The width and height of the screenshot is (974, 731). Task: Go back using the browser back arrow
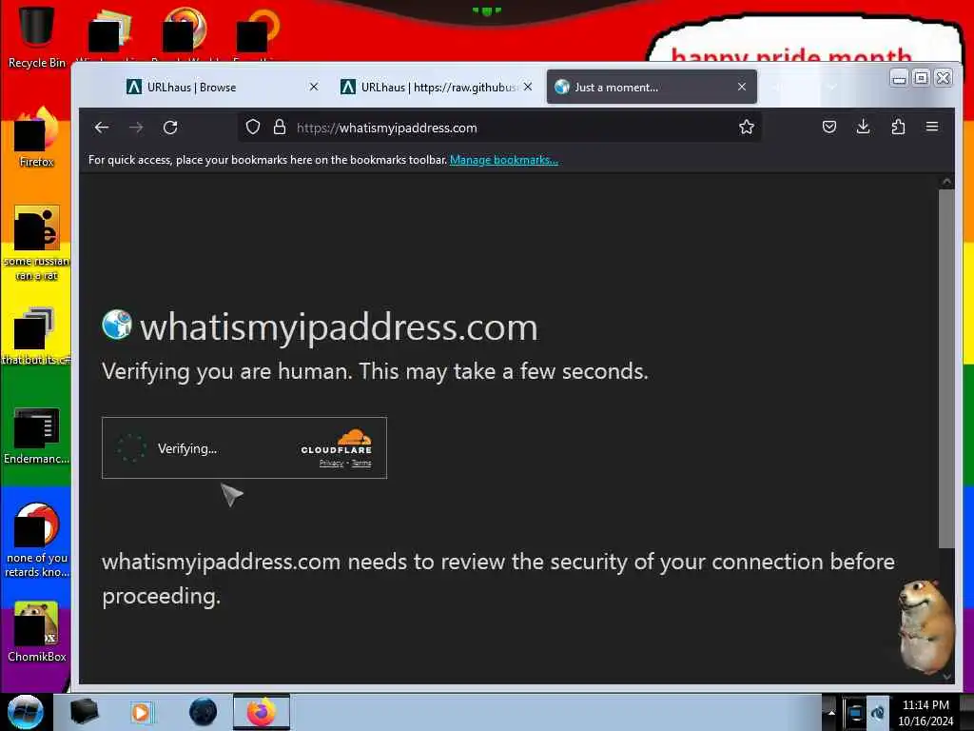(x=102, y=128)
